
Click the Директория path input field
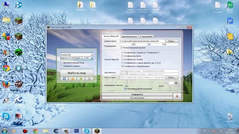(x=142, y=41)
